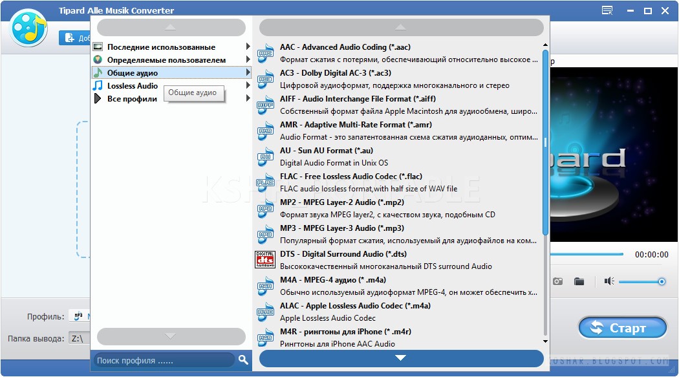Select FLAC - Free Lossless Audio Codec

click(398, 182)
